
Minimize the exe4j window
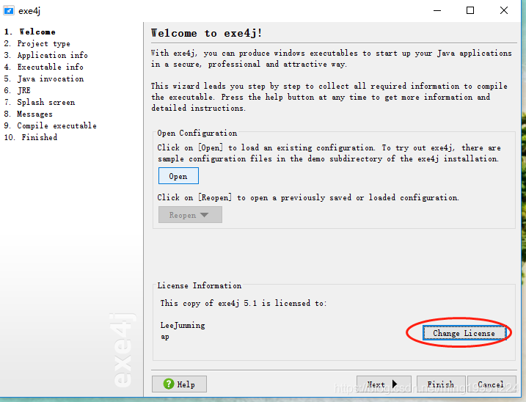pos(437,11)
